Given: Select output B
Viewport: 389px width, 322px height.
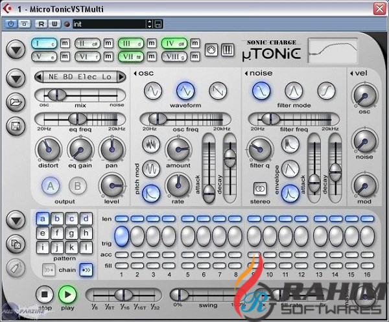Looking at the screenshot, I should tap(78, 186).
